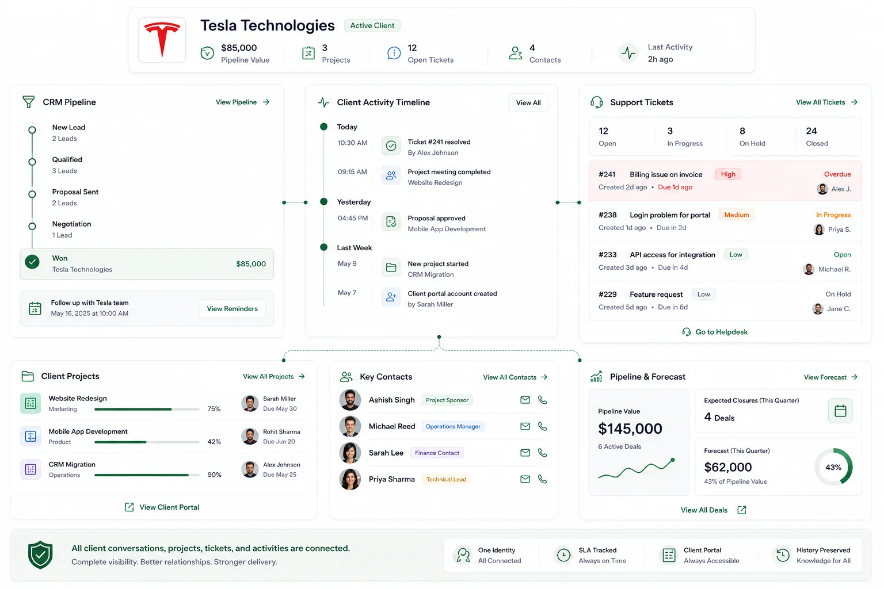Select the Proposal Sent pipeline stage
The width and height of the screenshot is (884, 589).
[75, 197]
